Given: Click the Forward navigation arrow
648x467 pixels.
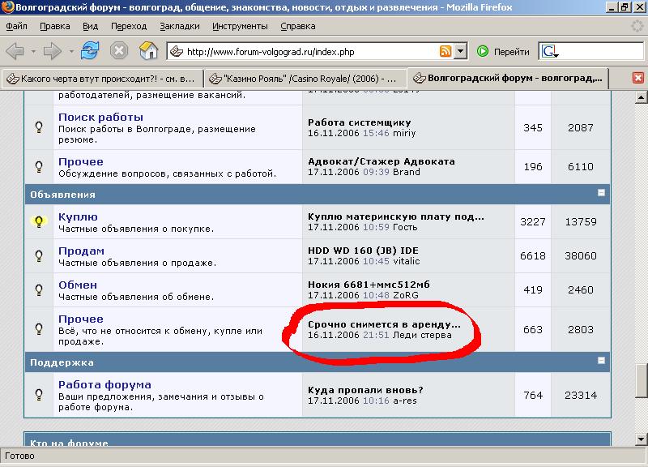Looking at the screenshot, I should point(53,51).
